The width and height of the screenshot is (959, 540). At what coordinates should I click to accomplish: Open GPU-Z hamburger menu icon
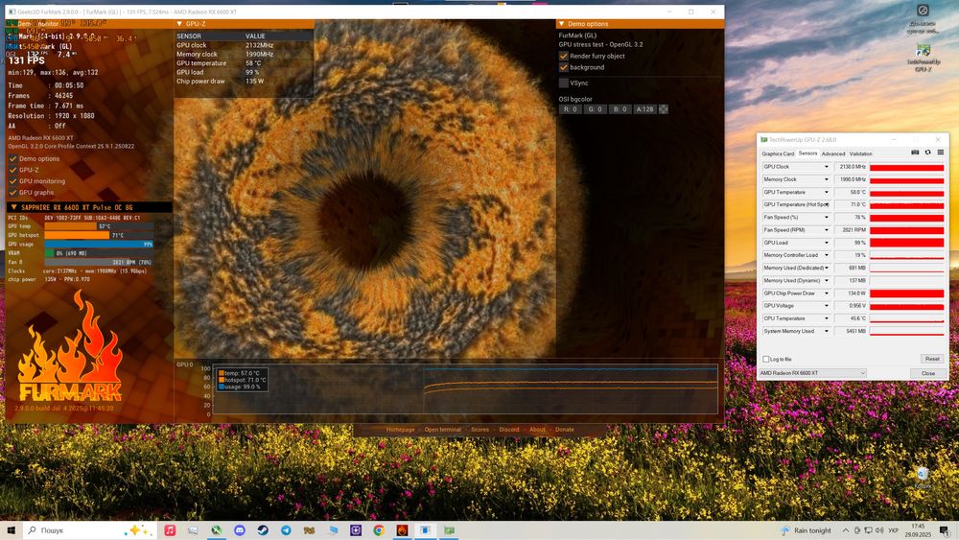941,153
